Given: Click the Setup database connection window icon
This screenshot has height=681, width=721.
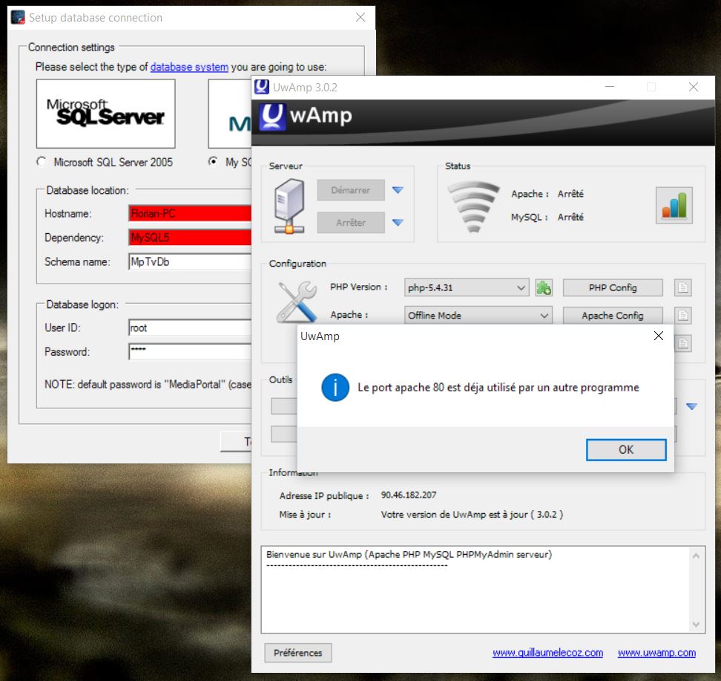Looking at the screenshot, I should tap(18, 18).
